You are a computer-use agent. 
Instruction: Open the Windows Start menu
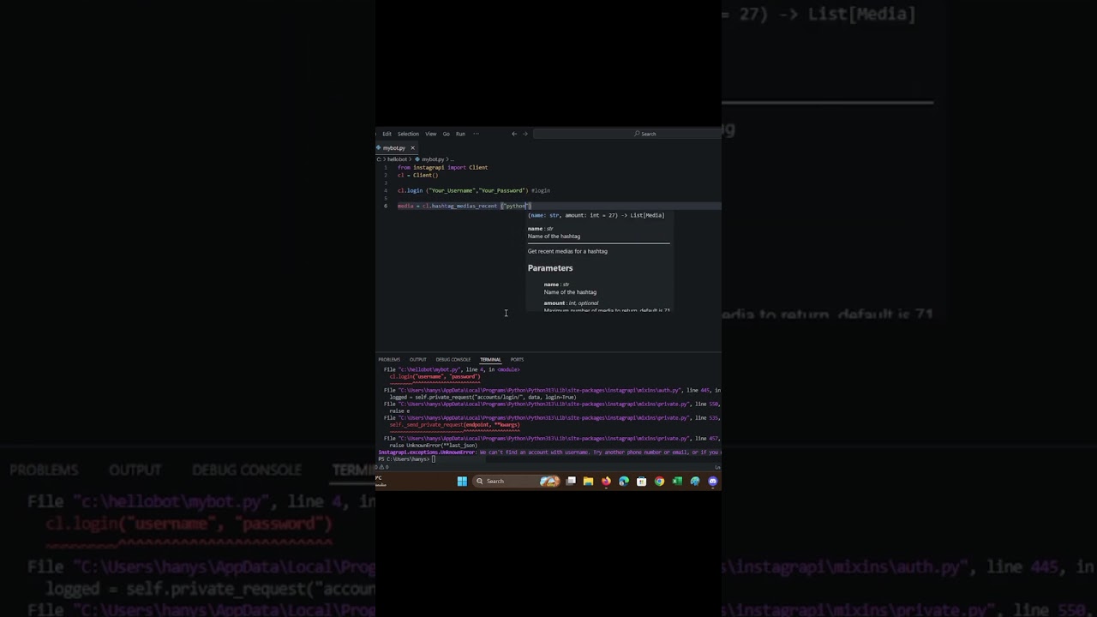(462, 481)
